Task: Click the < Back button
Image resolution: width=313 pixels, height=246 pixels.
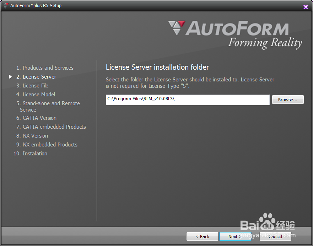Action: (202, 236)
